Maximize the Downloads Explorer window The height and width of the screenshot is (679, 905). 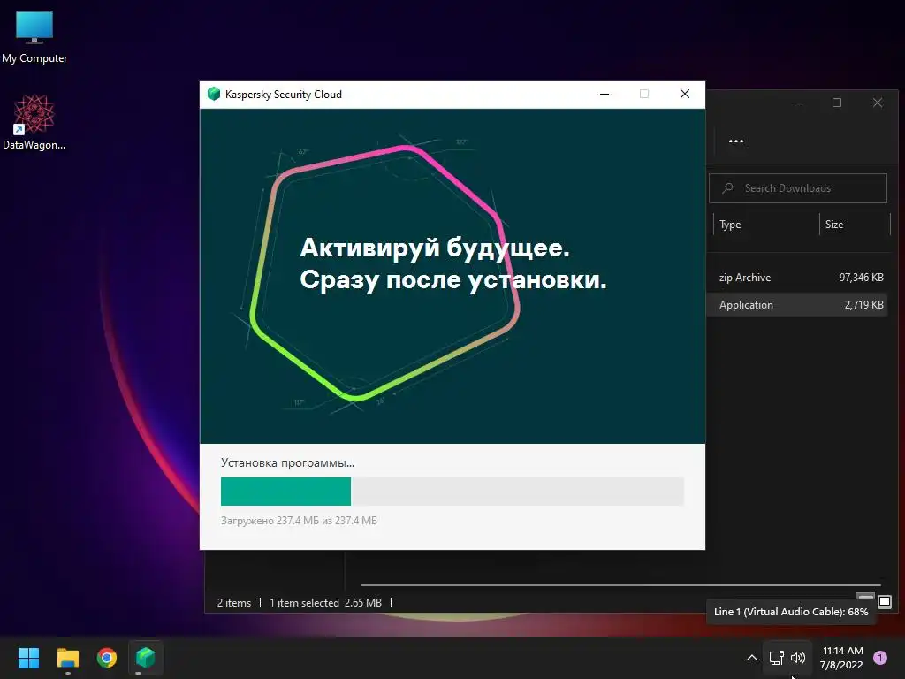pos(837,103)
